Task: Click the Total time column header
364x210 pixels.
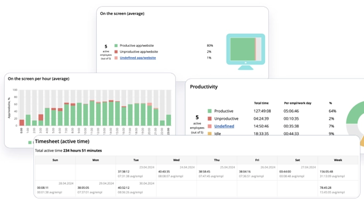Action: [x=261, y=103]
